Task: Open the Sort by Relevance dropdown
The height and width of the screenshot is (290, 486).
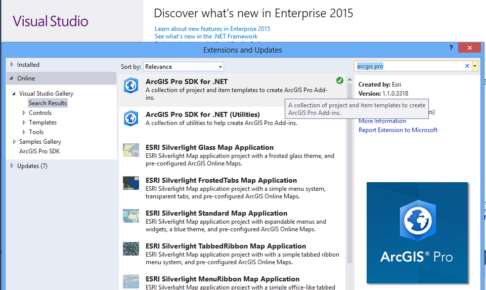Action: 184,67
